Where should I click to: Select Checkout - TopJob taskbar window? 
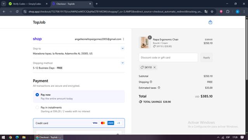[x=49, y=137]
